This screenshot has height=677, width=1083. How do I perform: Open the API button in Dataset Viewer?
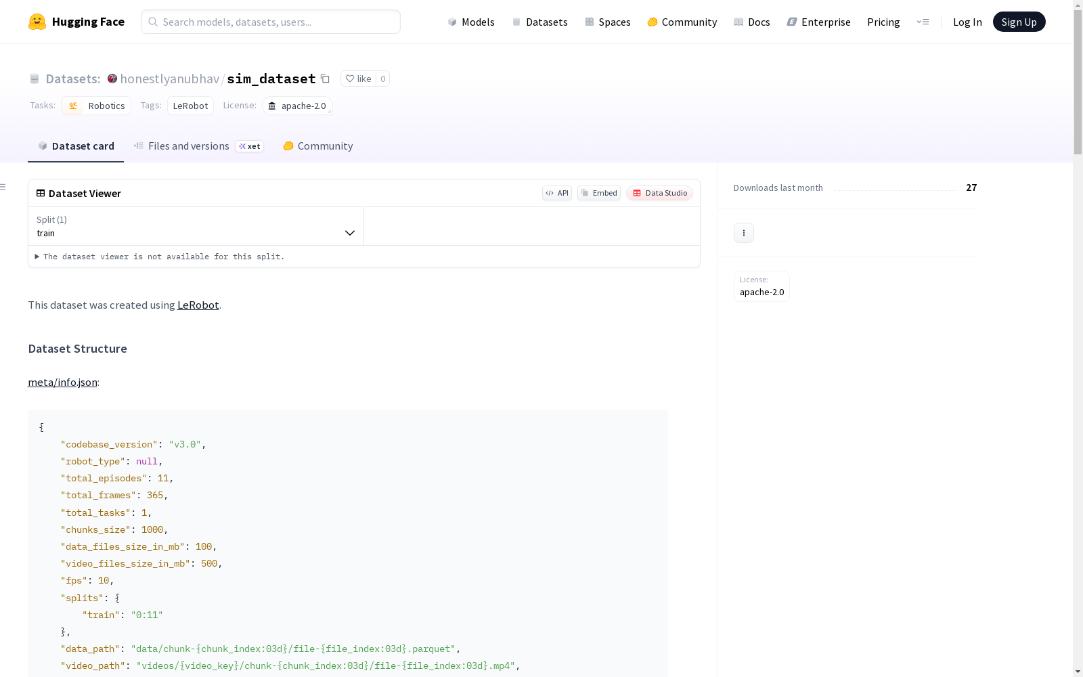557,193
